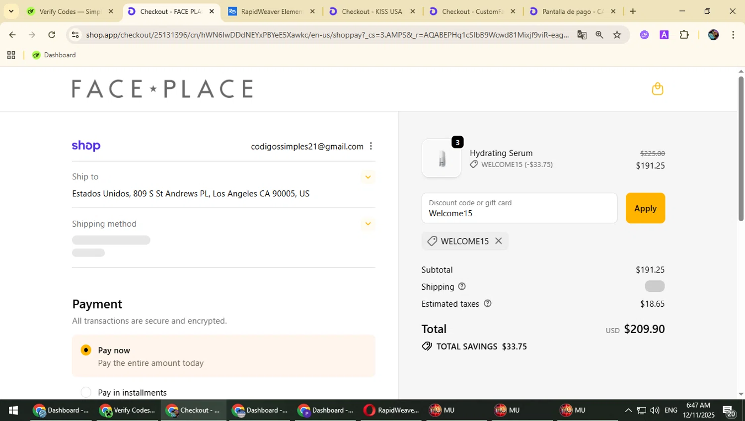Open the Chrome profile avatar

point(713,35)
